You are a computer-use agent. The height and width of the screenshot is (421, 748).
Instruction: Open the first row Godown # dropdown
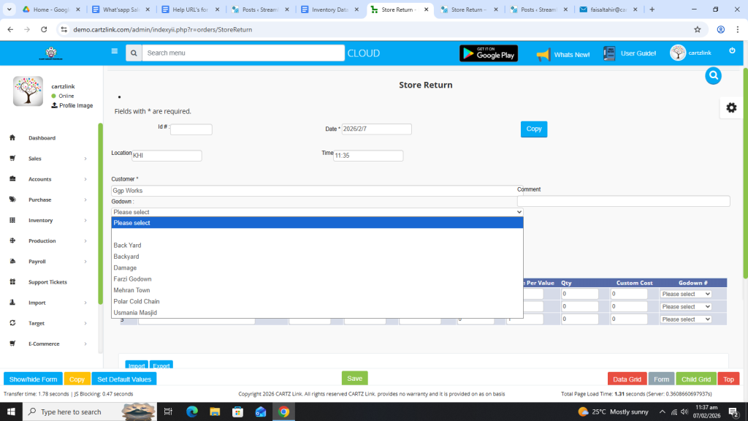(x=685, y=294)
